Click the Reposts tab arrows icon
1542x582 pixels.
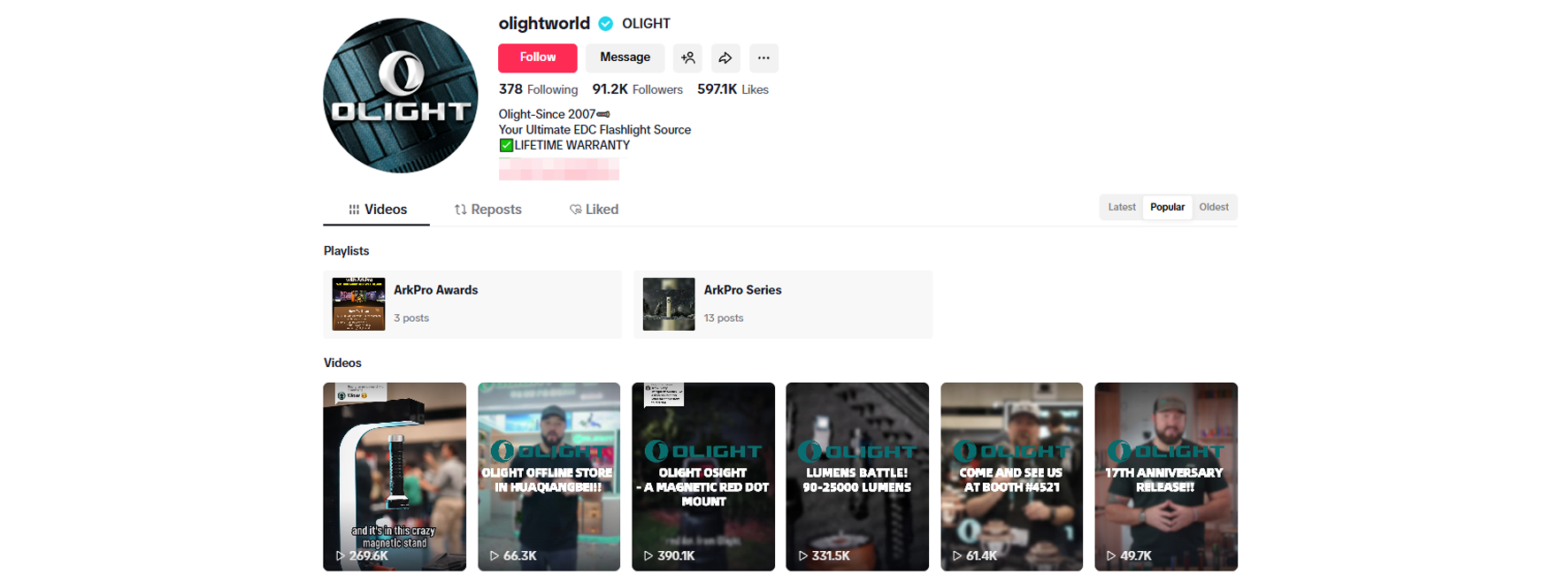click(460, 210)
